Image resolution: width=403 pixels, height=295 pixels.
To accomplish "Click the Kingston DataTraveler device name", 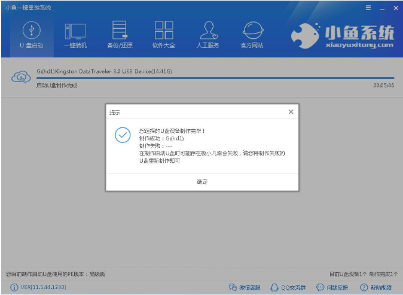I will coord(104,71).
